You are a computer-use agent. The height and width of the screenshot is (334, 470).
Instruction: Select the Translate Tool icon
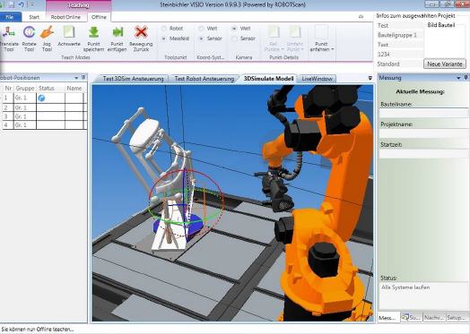tap(8, 32)
